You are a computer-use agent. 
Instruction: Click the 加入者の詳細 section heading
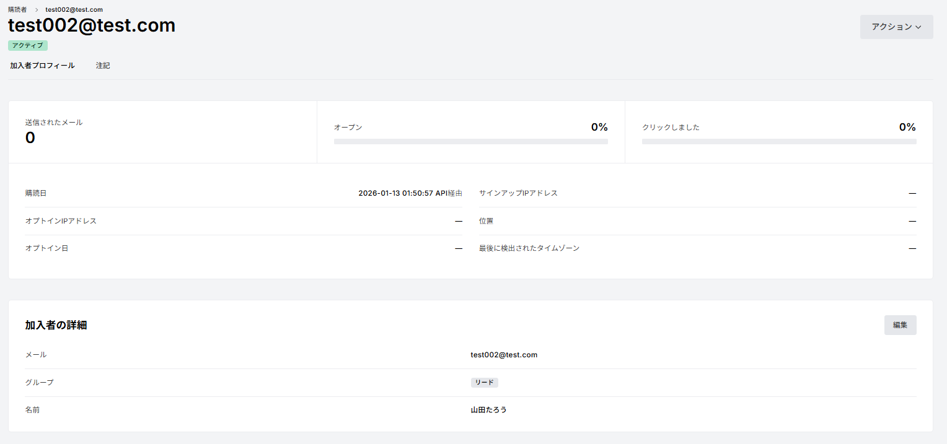[x=56, y=325]
